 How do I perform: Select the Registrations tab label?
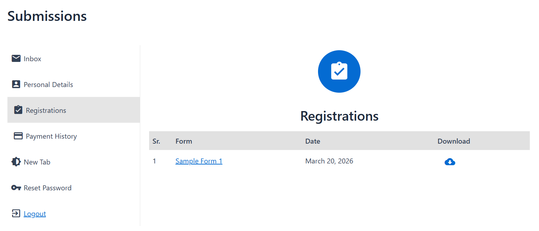click(46, 110)
